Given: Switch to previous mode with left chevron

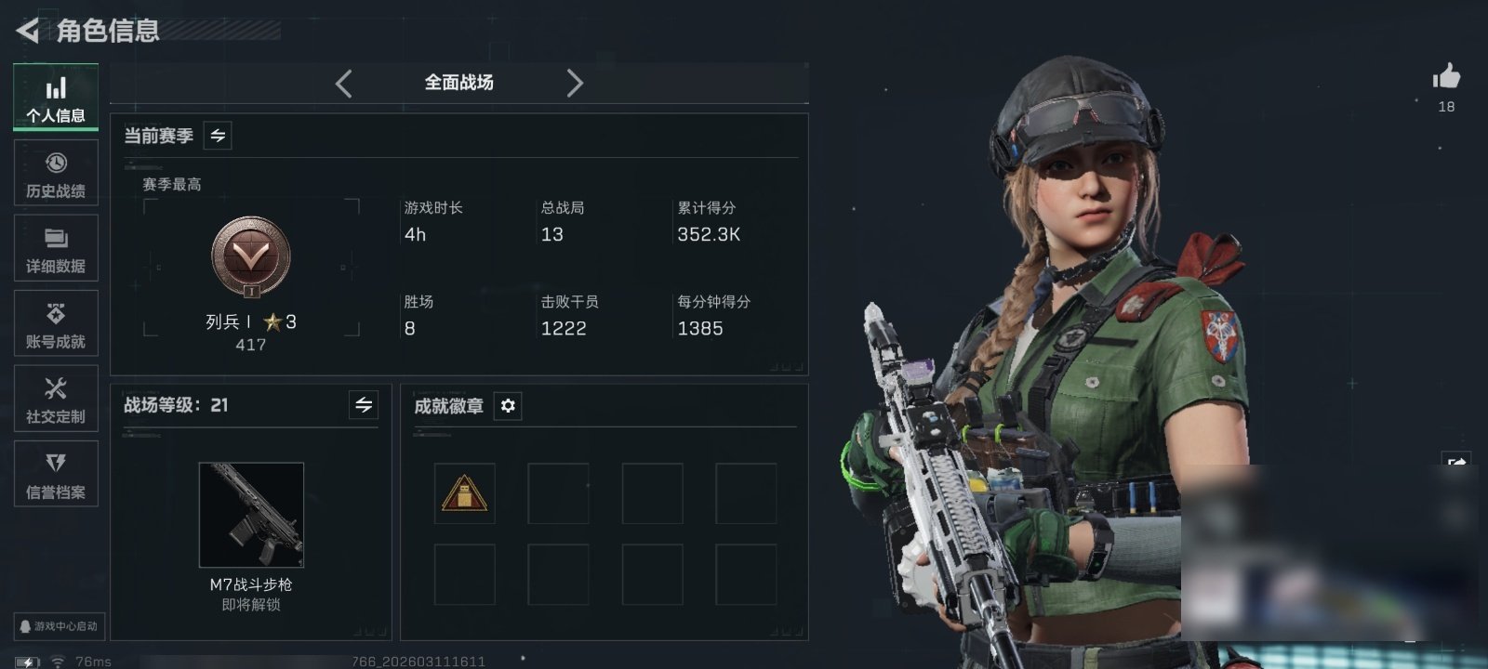Looking at the screenshot, I should click(344, 84).
